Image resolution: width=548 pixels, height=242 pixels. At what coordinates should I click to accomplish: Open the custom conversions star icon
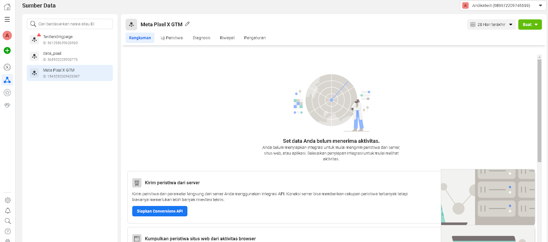(x=7, y=92)
